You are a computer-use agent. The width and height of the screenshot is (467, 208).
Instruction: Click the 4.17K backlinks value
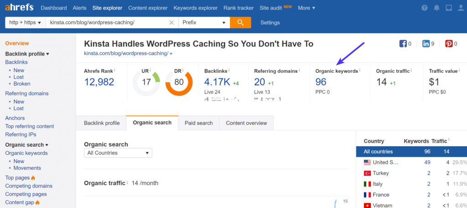click(217, 82)
